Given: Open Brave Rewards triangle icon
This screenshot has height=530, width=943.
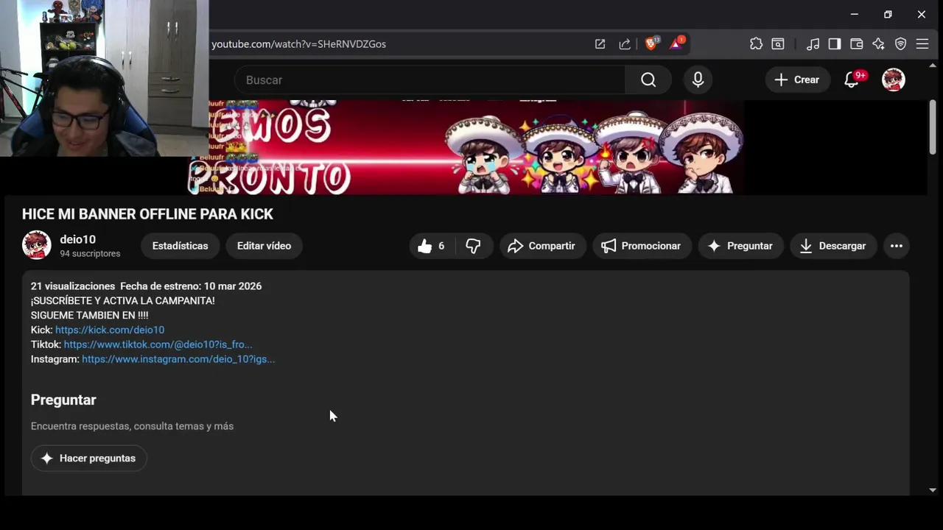Looking at the screenshot, I should point(676,43).
